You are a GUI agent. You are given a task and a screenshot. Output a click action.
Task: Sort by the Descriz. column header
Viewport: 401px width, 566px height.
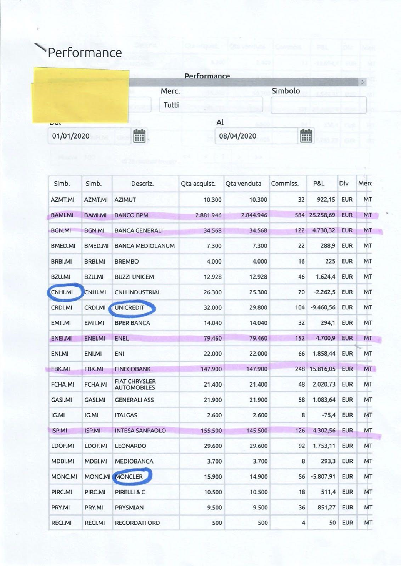142,184
